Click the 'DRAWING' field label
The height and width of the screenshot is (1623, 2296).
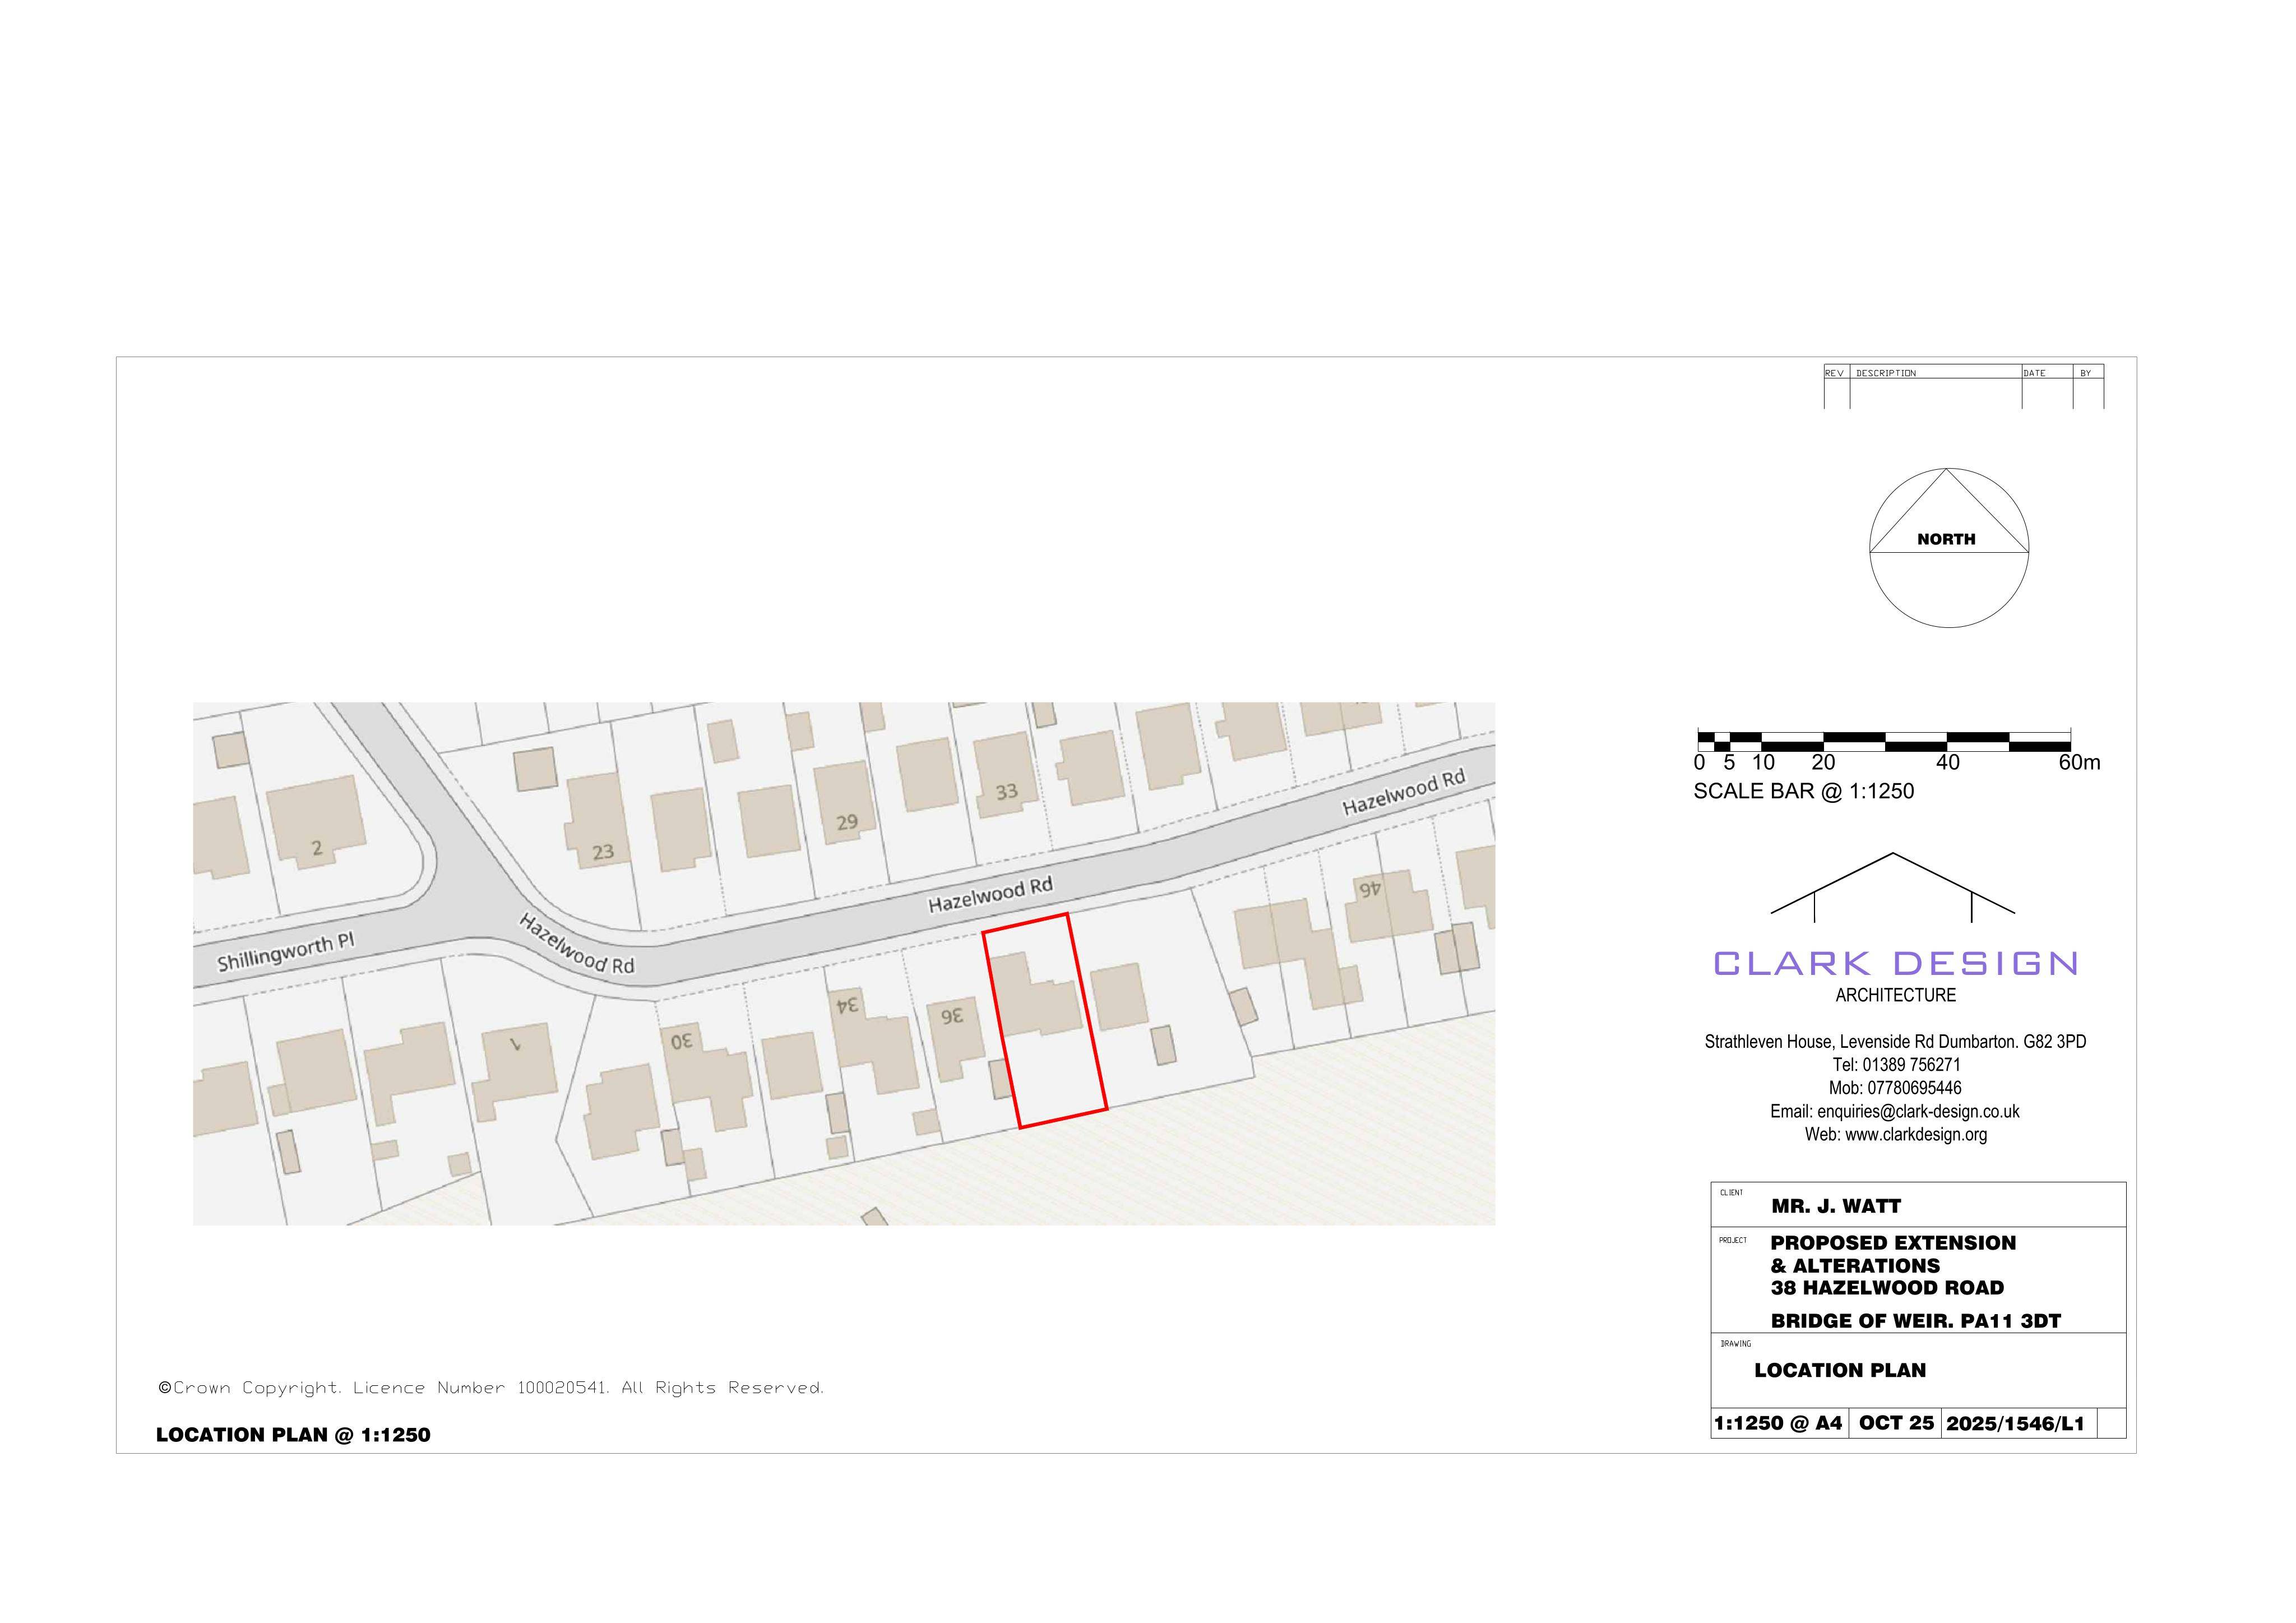pyautogui.click(x=1735, y=1343)
